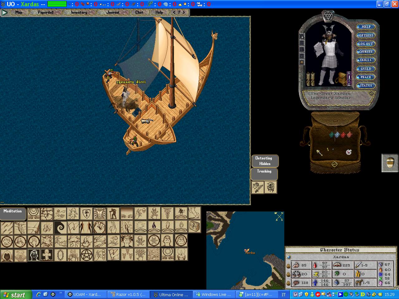Select the blue spellbook in backpack
Viewport: 399px width, 299px height.
337,135
